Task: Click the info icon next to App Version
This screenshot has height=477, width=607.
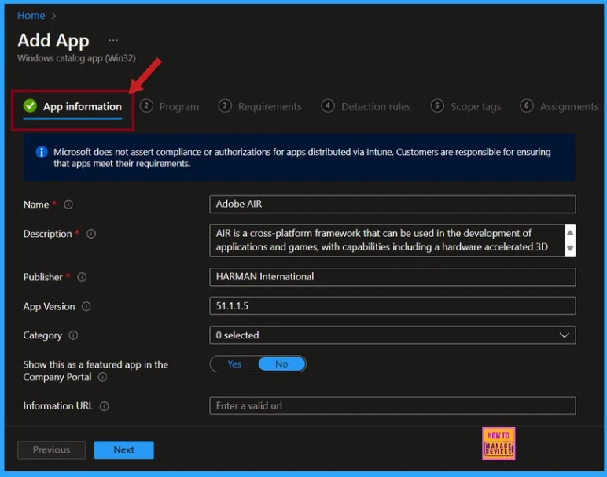Action: point(86,306)
